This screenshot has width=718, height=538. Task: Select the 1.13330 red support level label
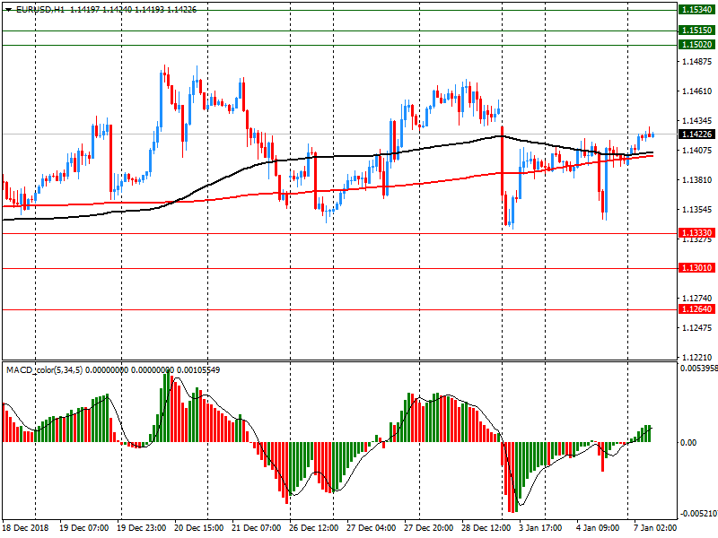pos(696,233)
